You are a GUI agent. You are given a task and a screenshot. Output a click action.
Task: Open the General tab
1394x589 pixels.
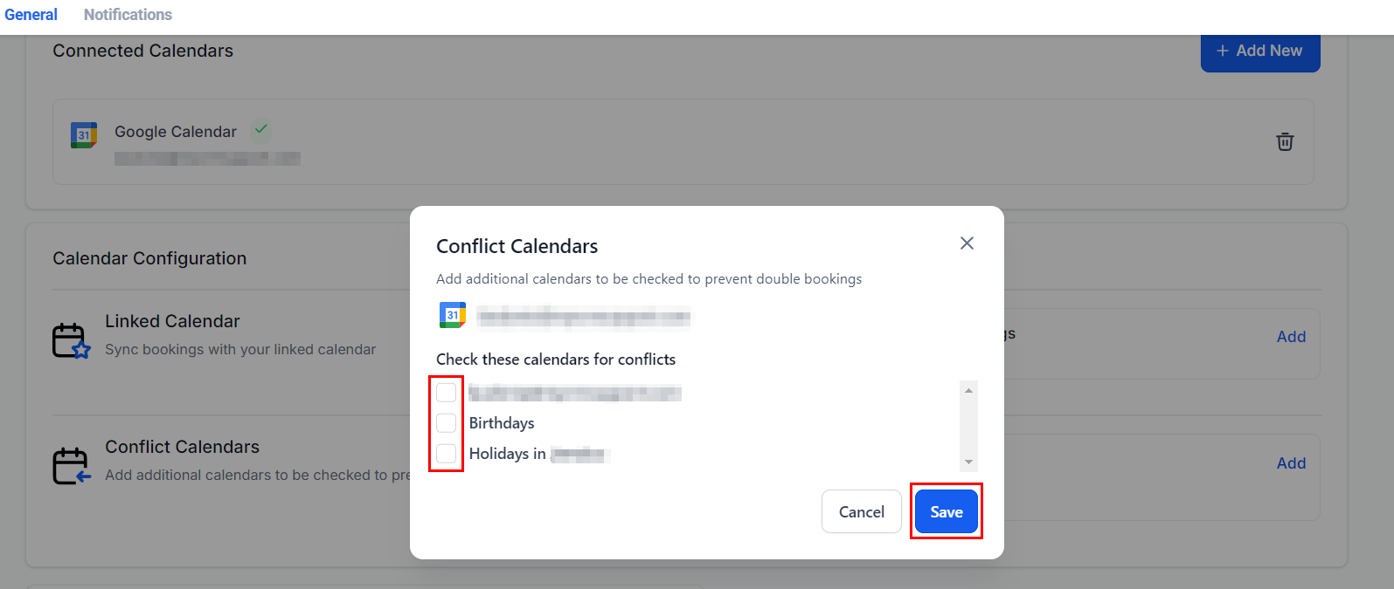(31, 15)
